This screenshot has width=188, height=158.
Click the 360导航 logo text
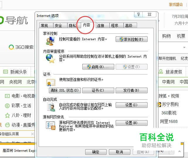pos(17,21)
